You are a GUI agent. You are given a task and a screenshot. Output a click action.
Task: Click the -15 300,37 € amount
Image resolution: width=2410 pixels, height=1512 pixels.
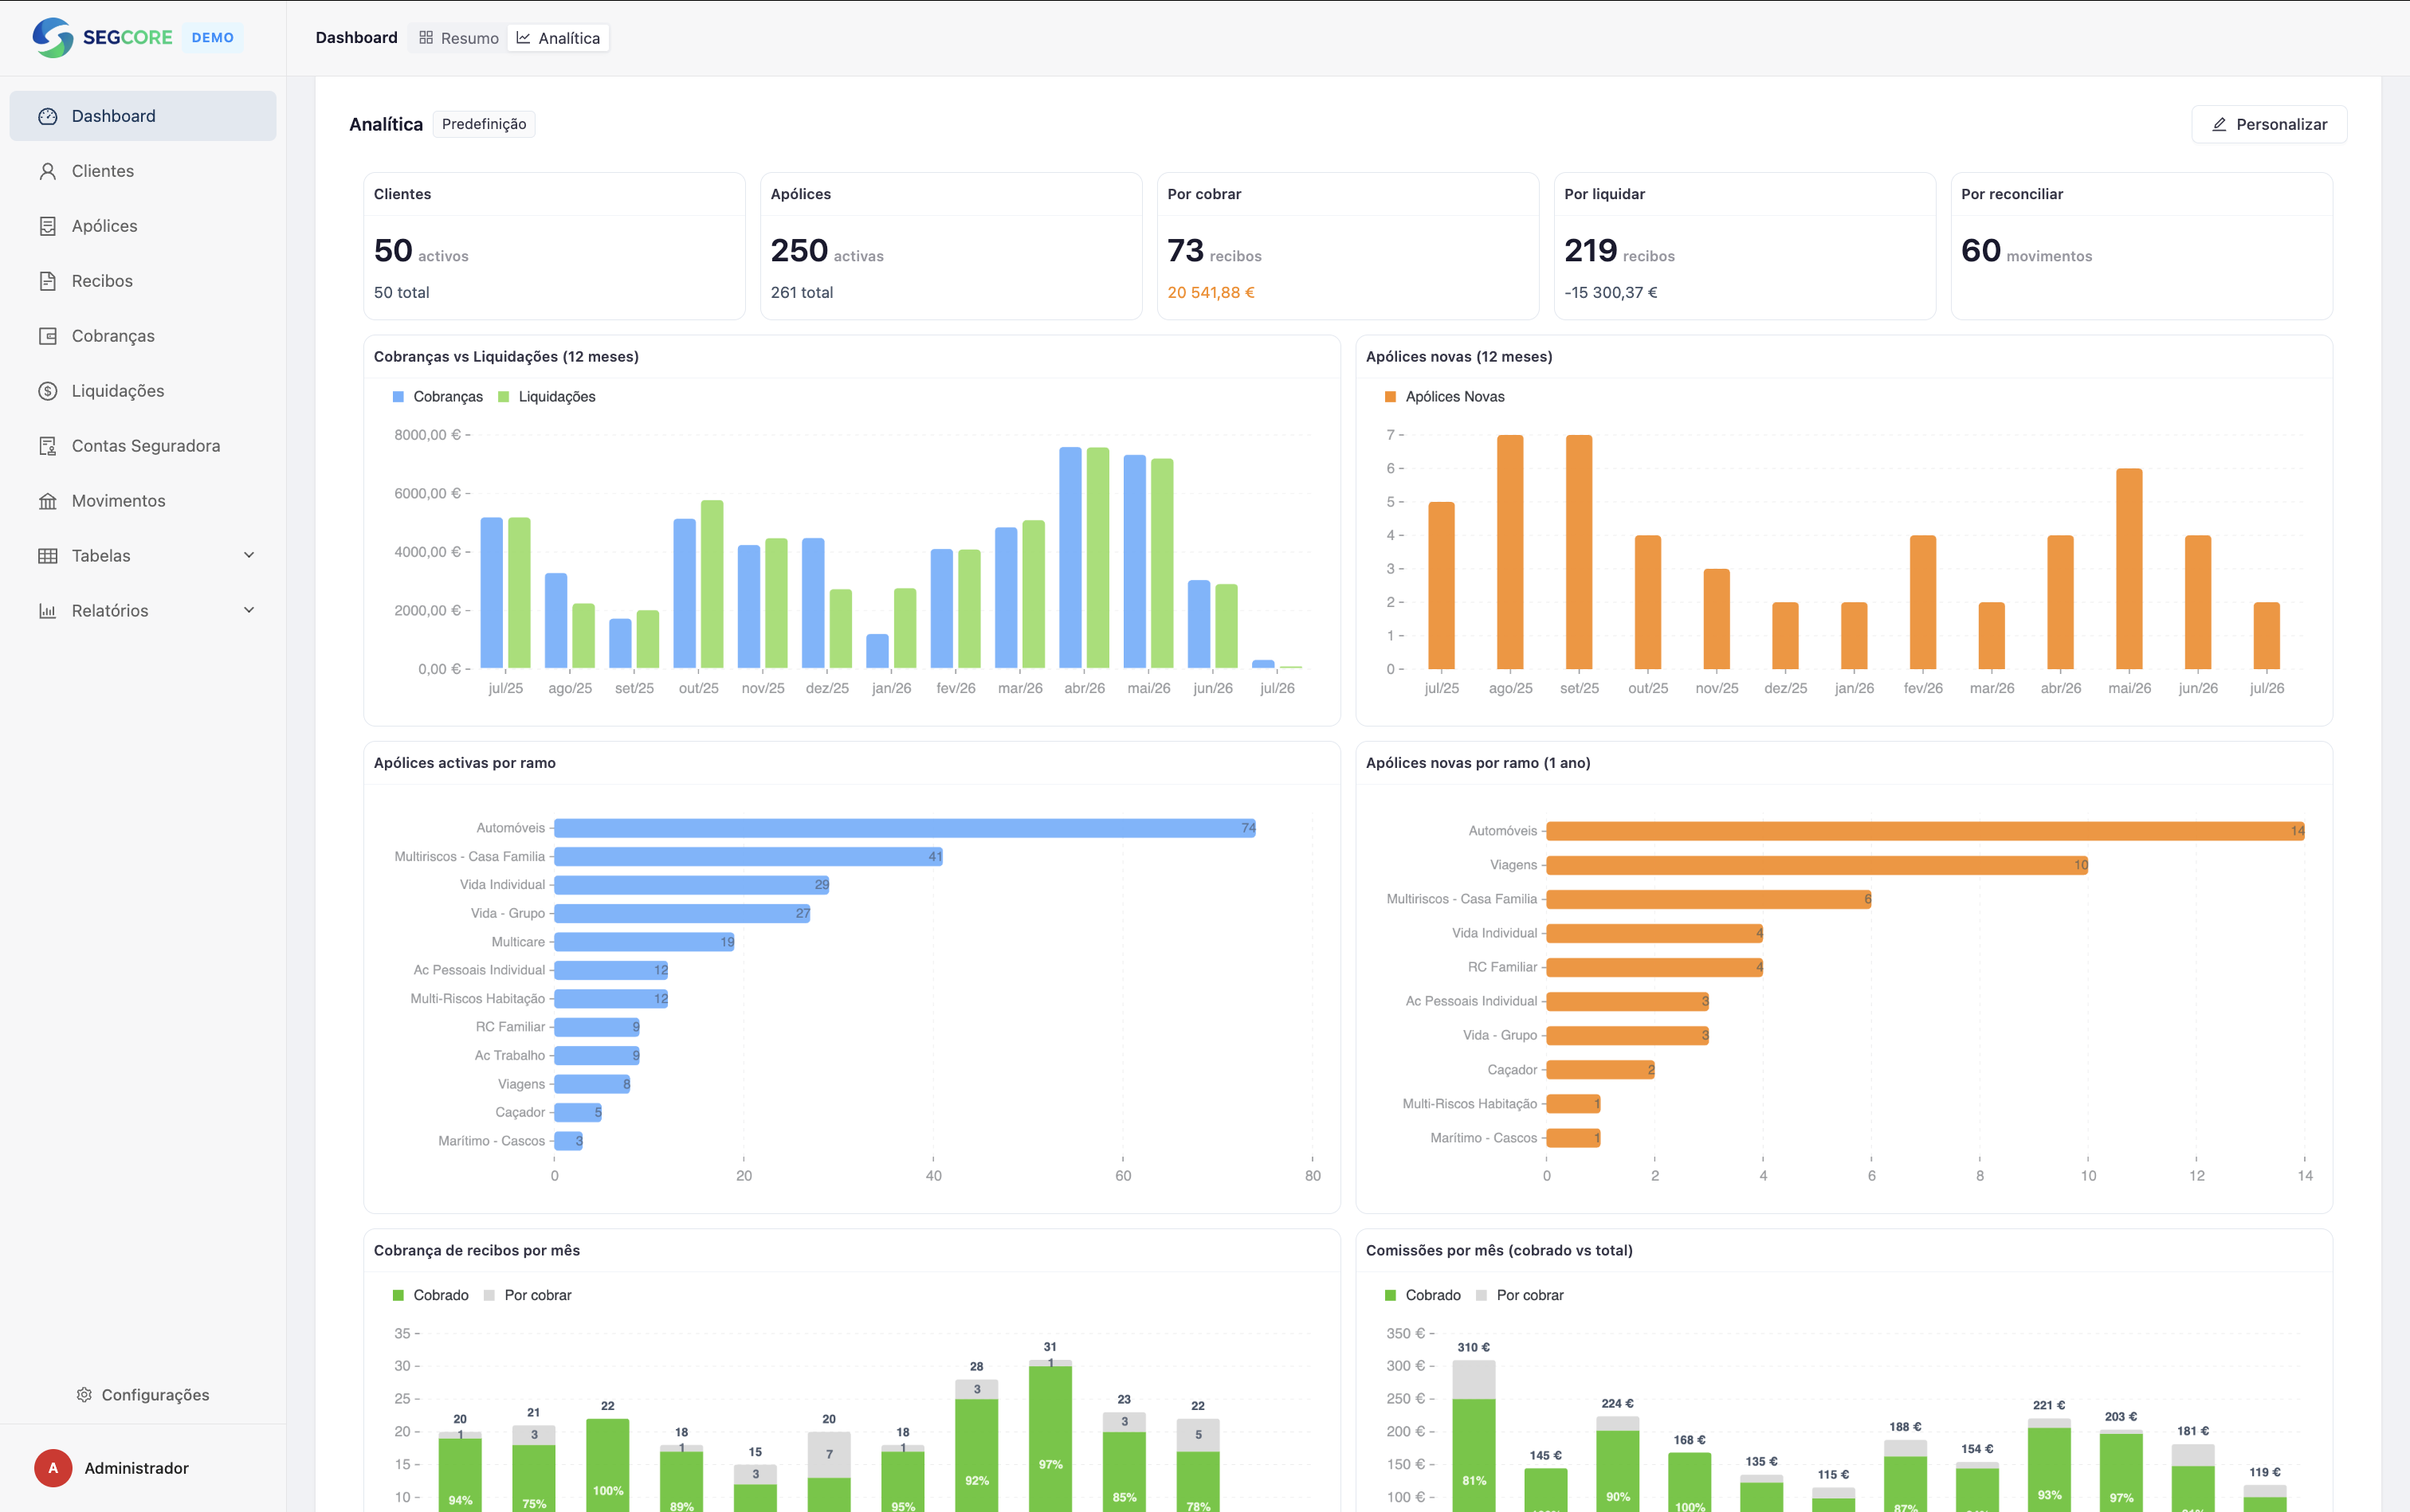point(1611,292)
